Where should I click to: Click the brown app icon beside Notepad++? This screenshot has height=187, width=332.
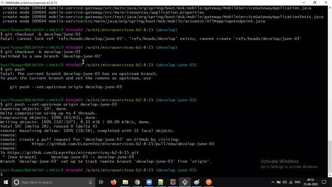click(x=173, y=182)
